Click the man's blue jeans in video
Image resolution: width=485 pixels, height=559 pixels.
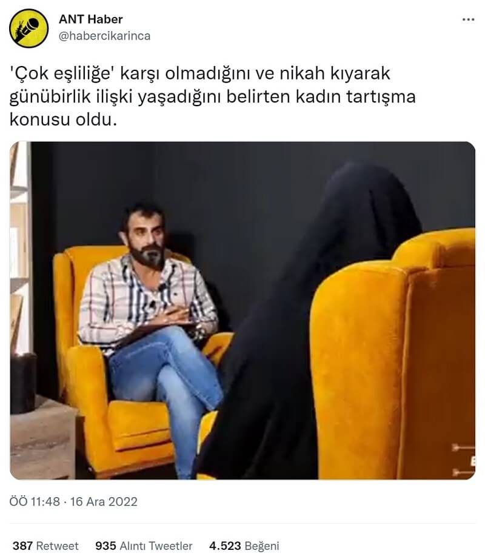(167, 385)
